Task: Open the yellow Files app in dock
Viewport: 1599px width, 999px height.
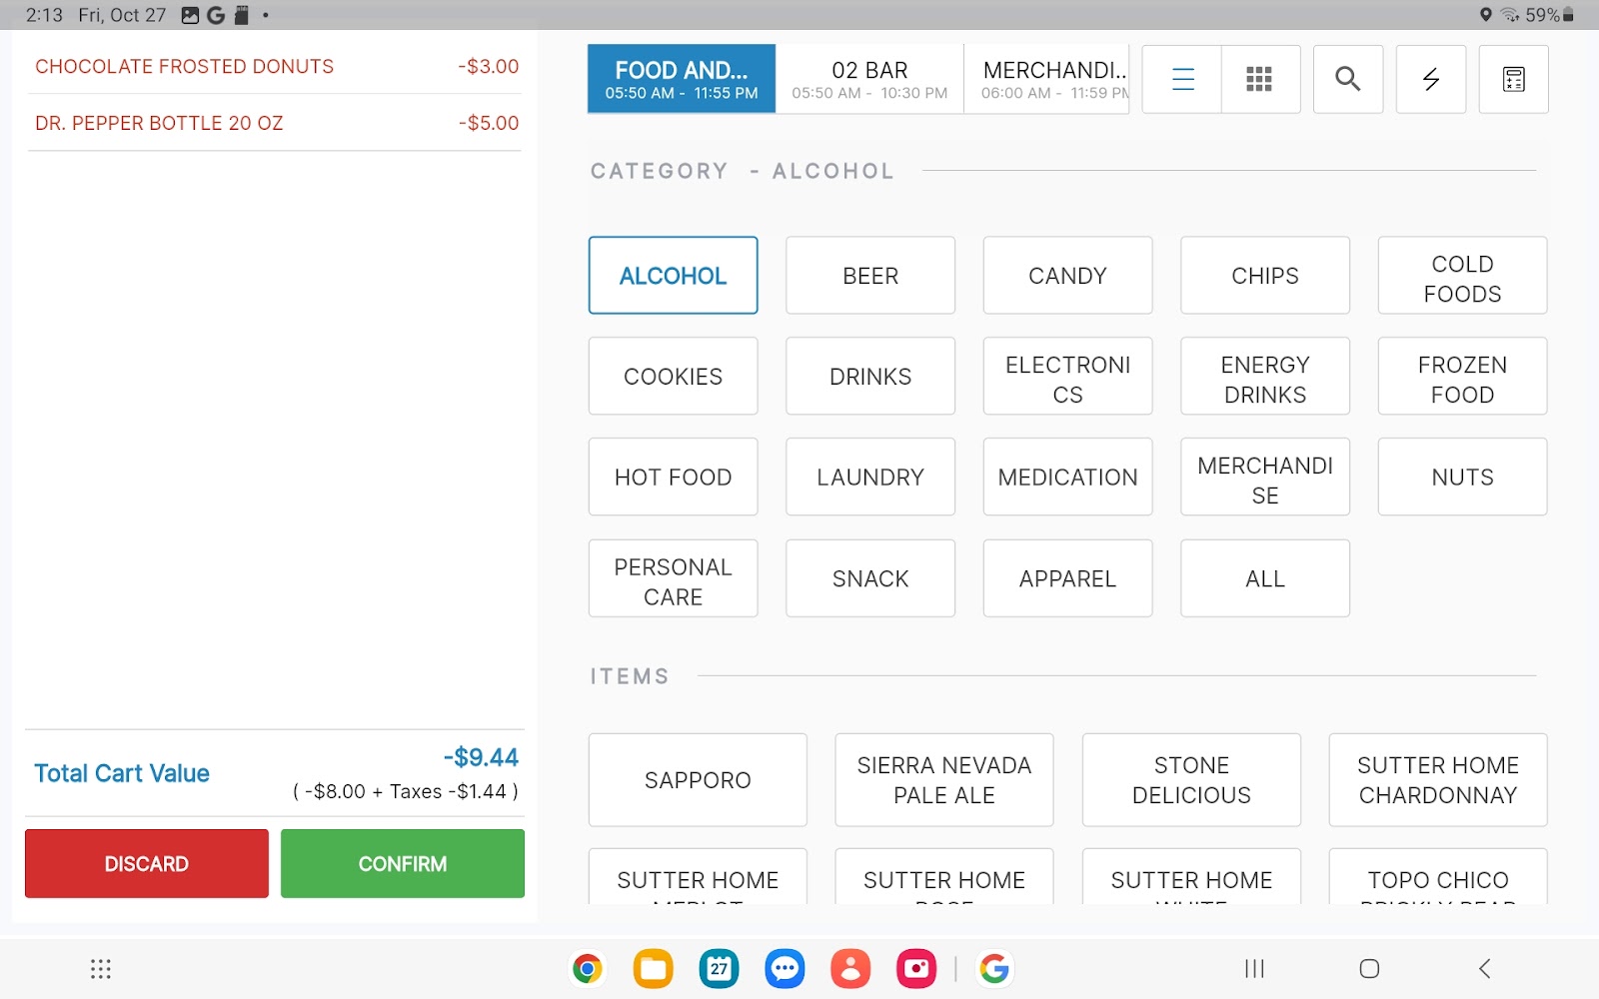Action: 653,968
